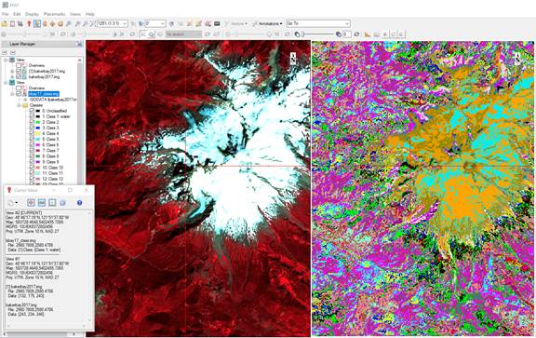Open the Annotations tool dropdown
Viewport: 536px width, 338px height.
(x=268, y=23)
